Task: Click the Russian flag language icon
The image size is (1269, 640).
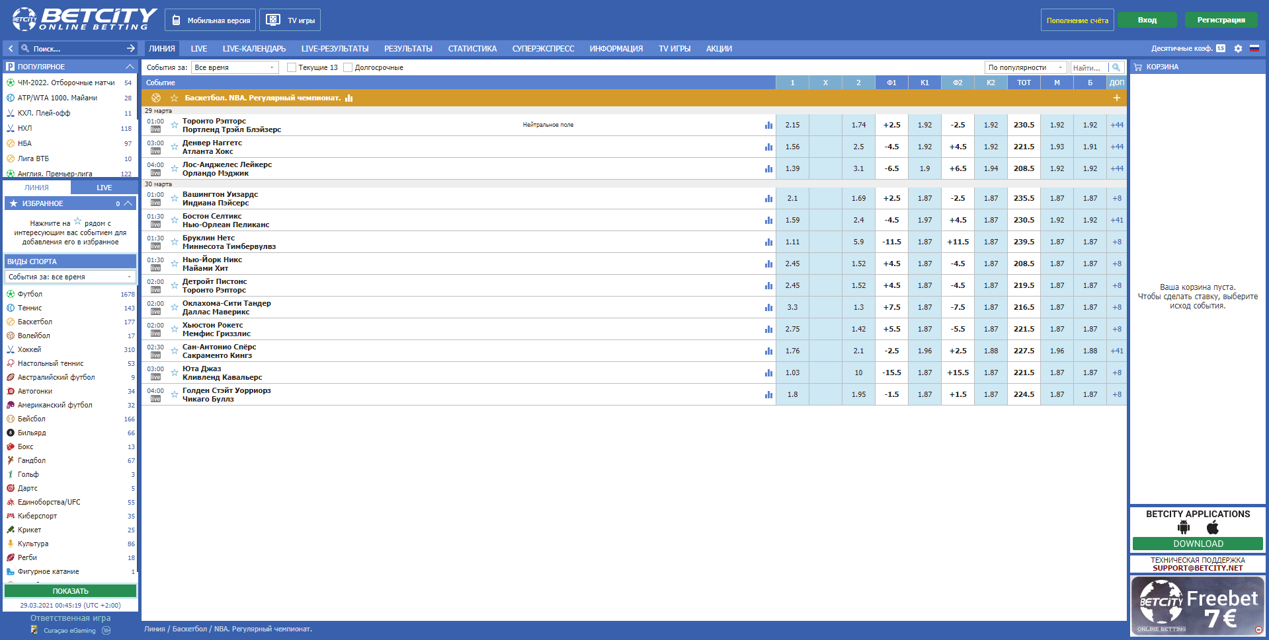Action: click(1254, 48)
